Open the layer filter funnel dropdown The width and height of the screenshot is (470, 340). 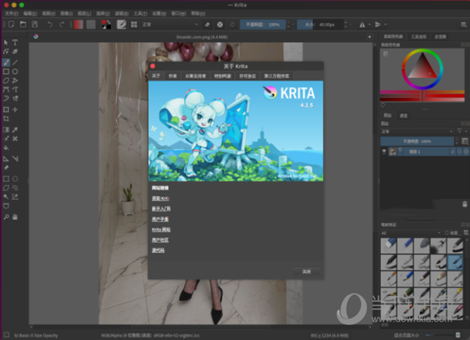click(461, 132)
